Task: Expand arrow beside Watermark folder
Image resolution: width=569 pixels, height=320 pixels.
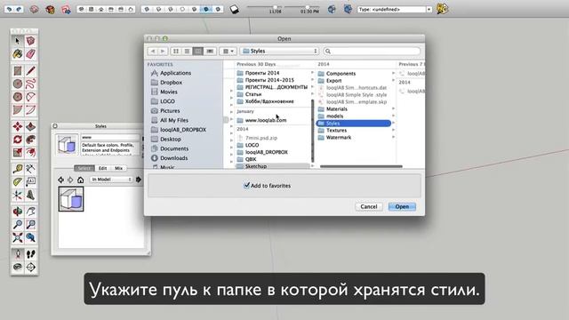Action: (x=393, y=138)
